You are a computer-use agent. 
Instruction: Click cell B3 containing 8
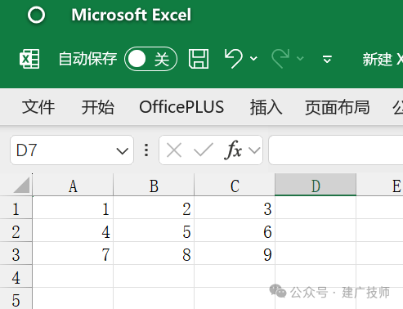pyautogui.click(x=154, y=253)
